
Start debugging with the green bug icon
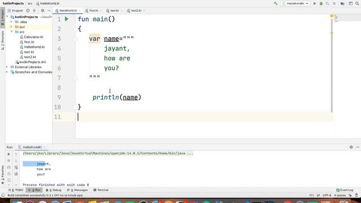[x=321, y=3]
